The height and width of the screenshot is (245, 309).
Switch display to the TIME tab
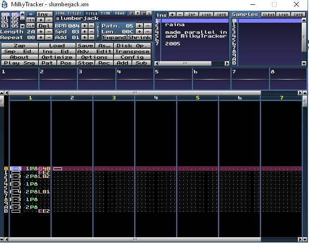pos(105,14)
